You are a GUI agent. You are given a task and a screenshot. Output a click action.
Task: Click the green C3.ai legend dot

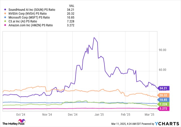pyautogui.click(x=5, y=21)
